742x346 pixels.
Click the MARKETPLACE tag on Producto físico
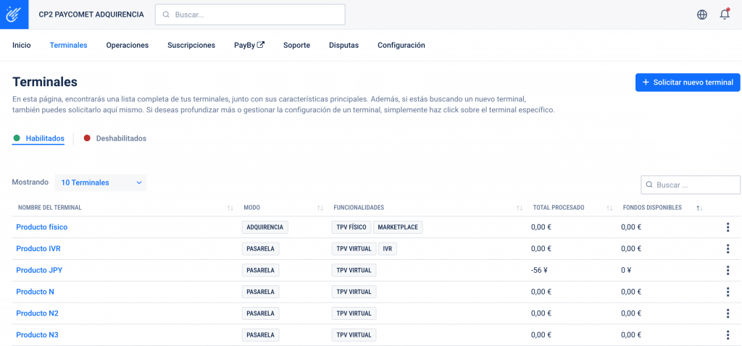pos(398,227)
